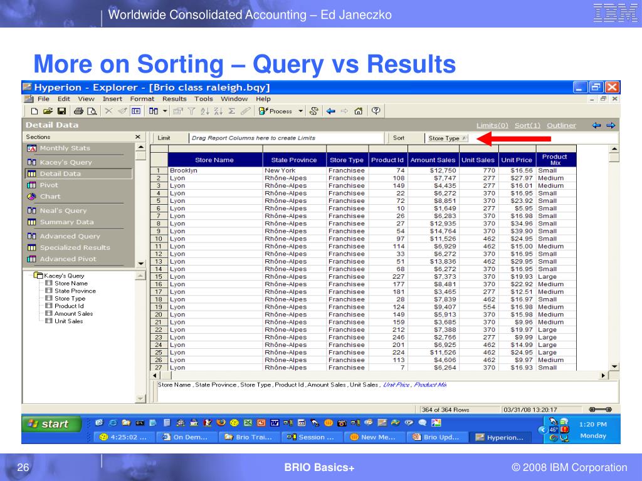Click the section title bar left arrow
642x481 pixels.
(x=597, y=125)
